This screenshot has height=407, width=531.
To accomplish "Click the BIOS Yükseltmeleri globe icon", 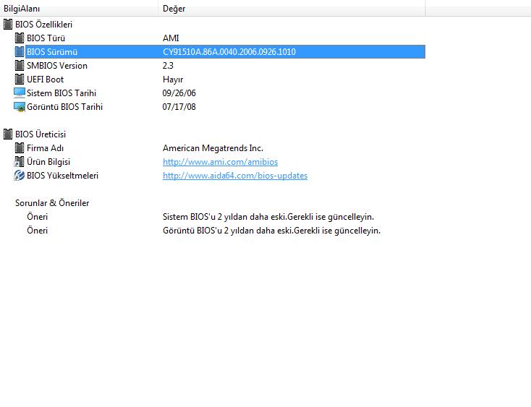I will coord(20,176).
